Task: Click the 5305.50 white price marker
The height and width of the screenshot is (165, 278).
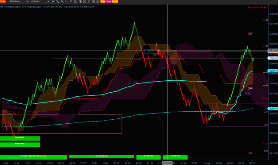Action: point(273,58)
